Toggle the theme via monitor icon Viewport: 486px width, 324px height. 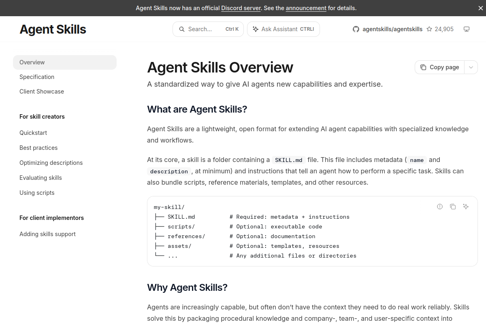tap(467, 29)
